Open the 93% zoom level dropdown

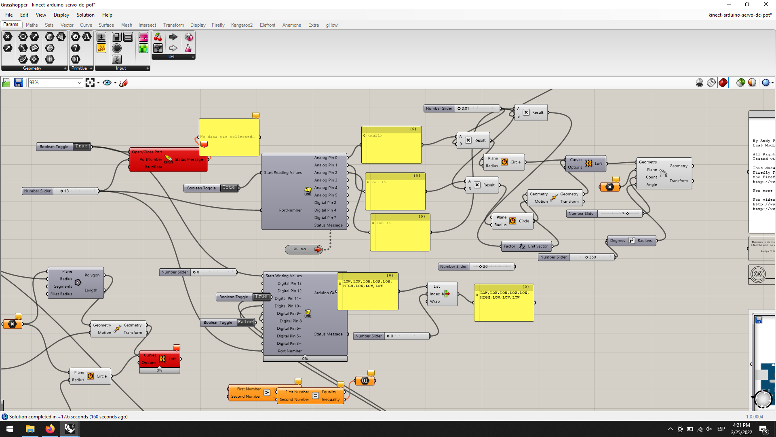(x=79, y=83)
